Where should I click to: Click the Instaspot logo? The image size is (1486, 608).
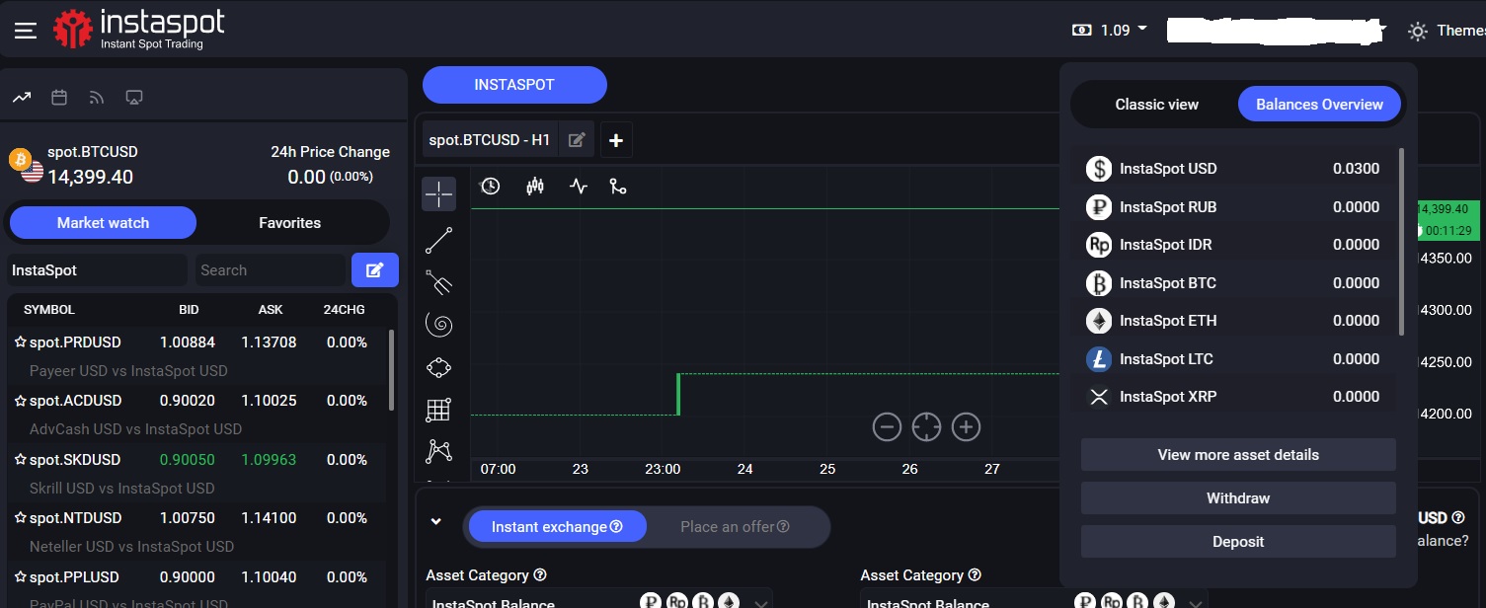pyautogui.click(x=138, y=30)
